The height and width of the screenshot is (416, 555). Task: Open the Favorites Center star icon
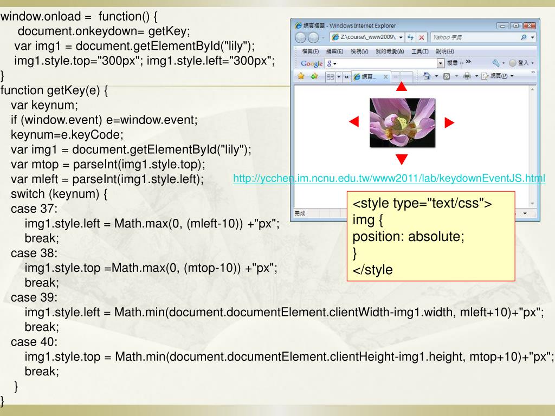coord(301,76)
